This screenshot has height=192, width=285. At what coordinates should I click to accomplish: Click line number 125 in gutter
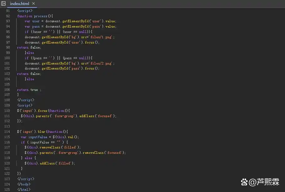7,189
